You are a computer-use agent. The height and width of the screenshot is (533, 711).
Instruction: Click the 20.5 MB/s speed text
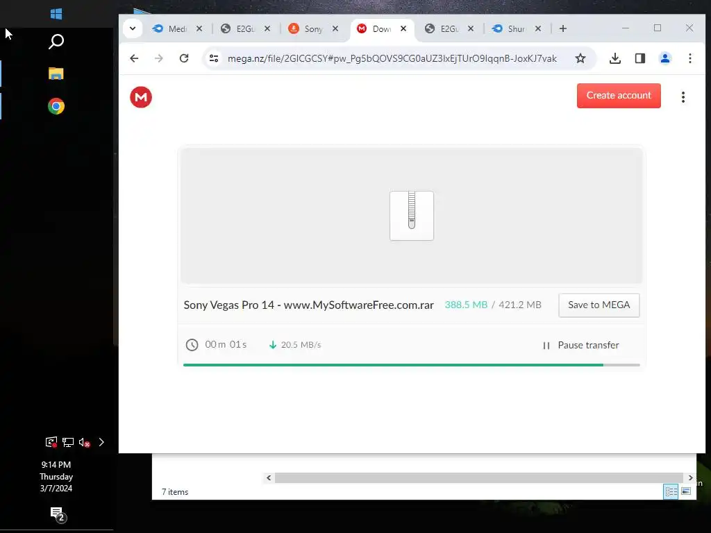click(301, 345)
